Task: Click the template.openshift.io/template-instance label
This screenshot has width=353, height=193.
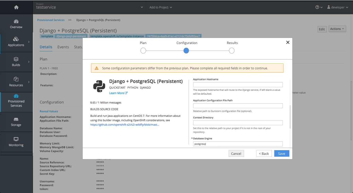Action: [117, 36]
